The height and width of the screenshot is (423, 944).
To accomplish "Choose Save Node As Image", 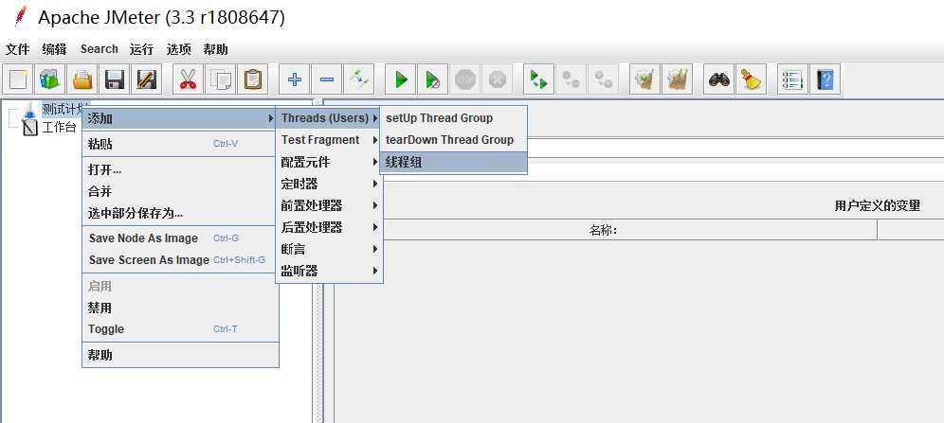I will (x=180, y=238).
